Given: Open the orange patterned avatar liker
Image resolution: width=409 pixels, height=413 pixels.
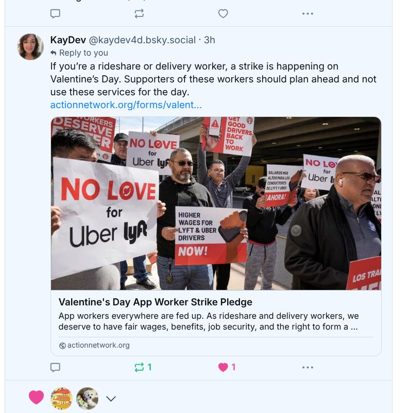Looking at the screenshot, I should 61,398.
